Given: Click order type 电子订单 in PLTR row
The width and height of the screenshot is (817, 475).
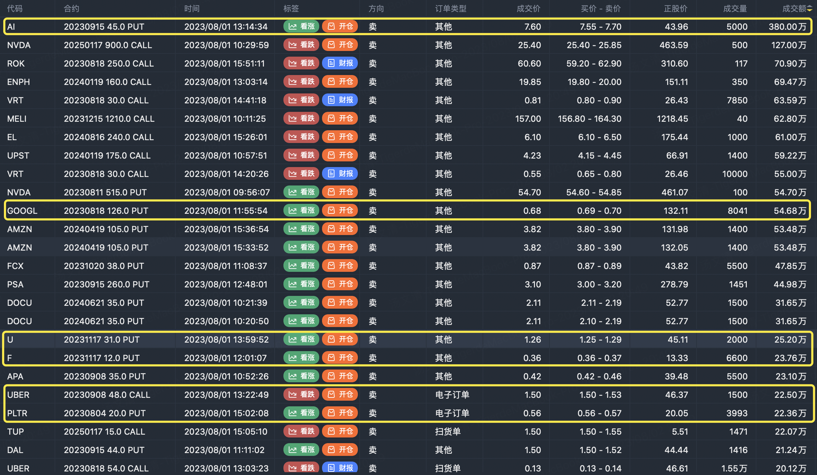Looking at the screenshot, I should click(x=452, y=413).
